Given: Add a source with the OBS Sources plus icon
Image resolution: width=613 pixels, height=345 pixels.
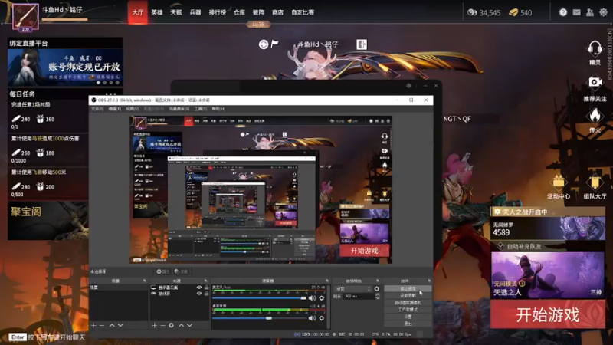Looking at the screenshot, I should pos(155,325).
